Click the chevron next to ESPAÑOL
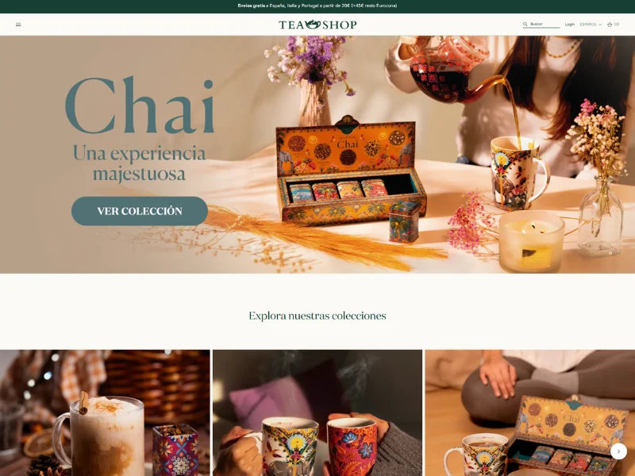The width and height of the screenshot is (635, 476). (x=600, y=25)
